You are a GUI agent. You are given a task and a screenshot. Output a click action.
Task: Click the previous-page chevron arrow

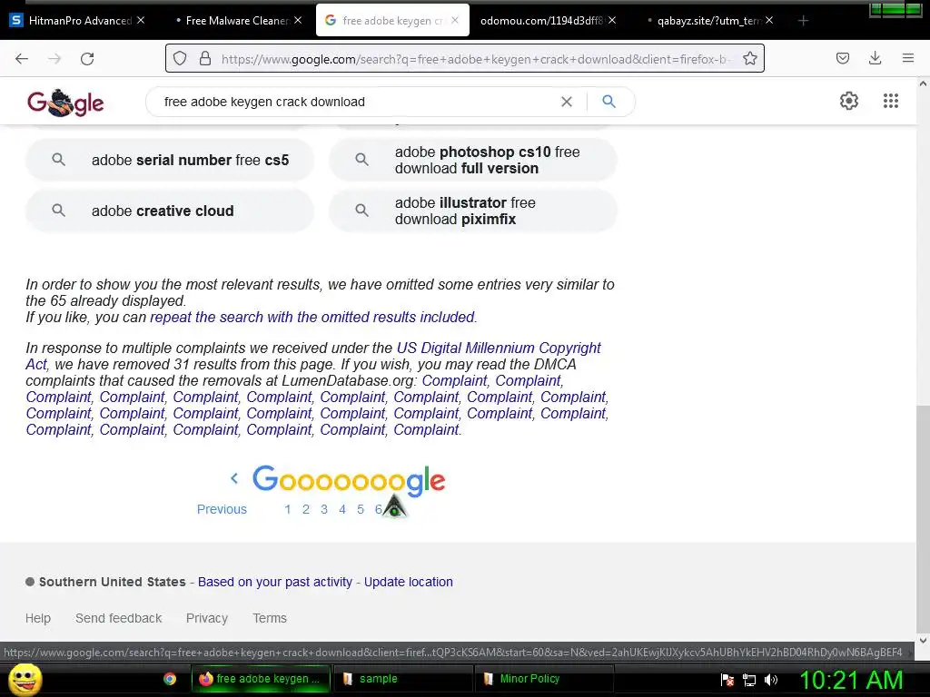click(234, 477)
